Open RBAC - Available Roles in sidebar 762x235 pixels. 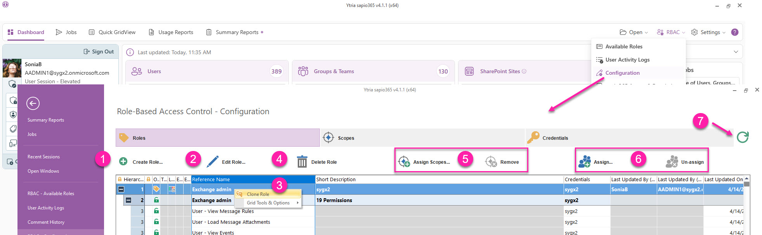51,193
